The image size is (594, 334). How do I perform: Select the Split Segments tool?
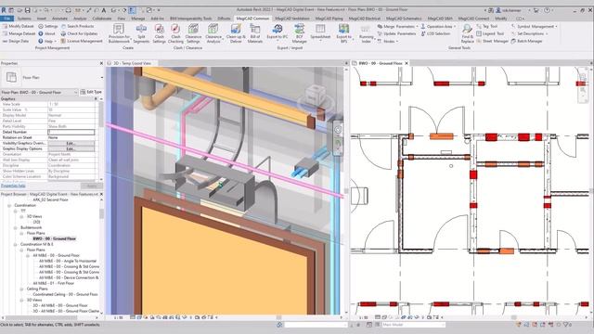pyautogui.click(x=141, y=33)
